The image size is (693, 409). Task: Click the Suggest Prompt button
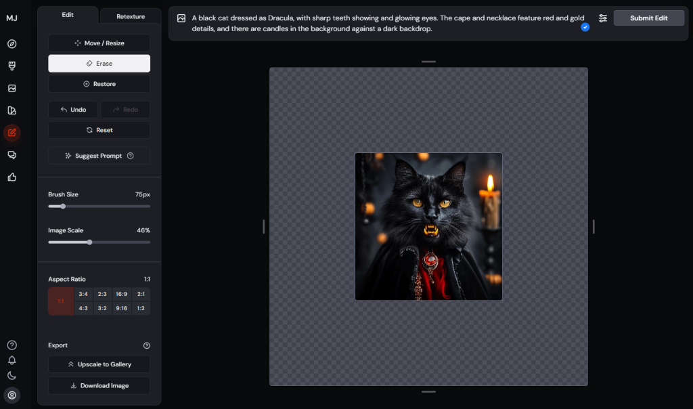(x=99, y=156)
